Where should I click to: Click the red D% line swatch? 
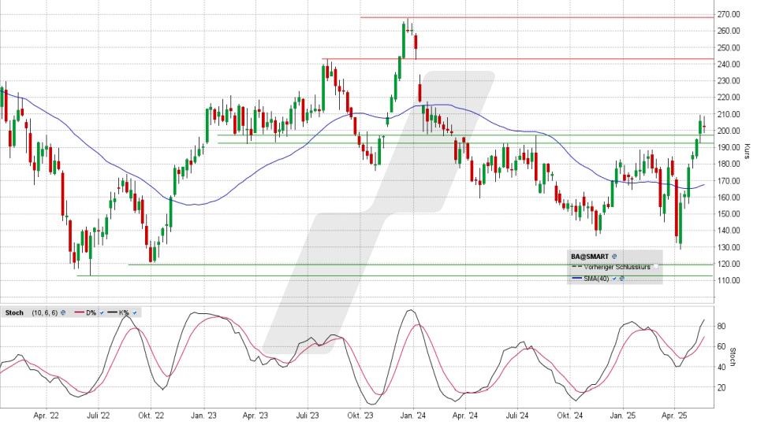point(79,312)
